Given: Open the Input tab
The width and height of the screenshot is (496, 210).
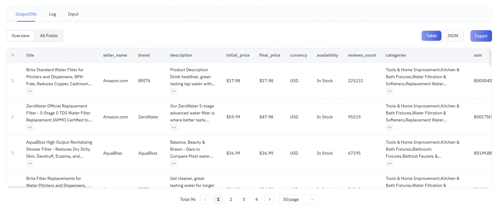Looking at the screenshot, I should 73,14.
